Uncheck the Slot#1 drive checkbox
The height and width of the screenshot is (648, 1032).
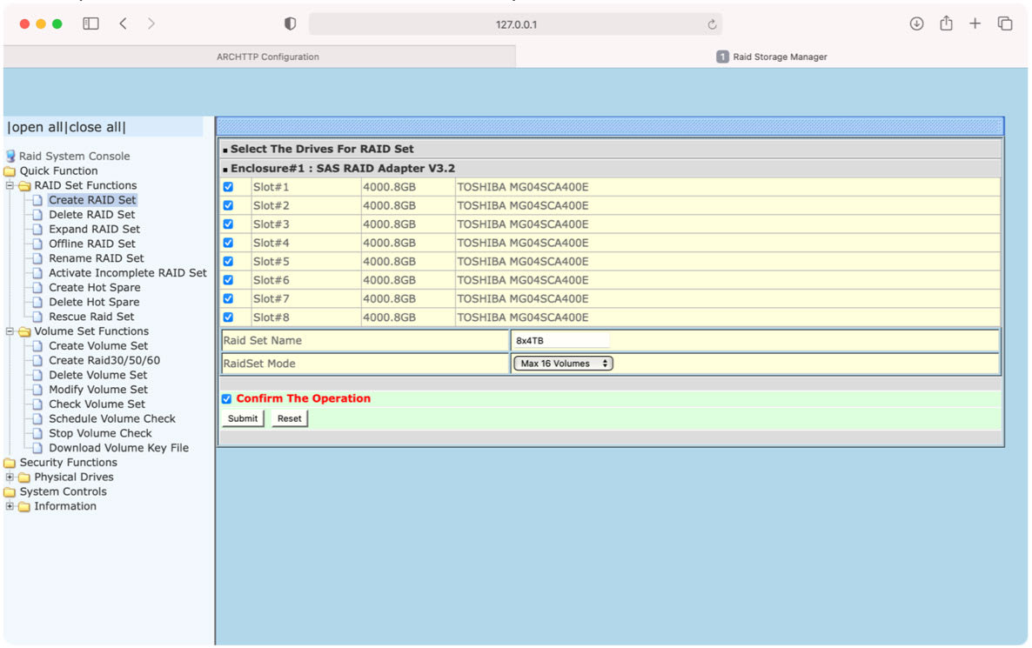tap(228, 186)
